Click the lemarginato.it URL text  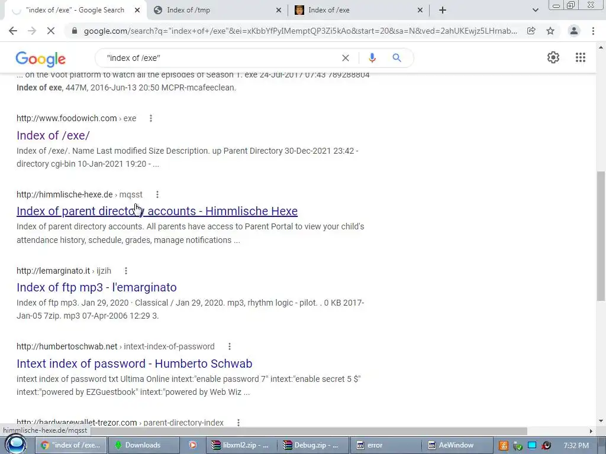pos(64,271)
